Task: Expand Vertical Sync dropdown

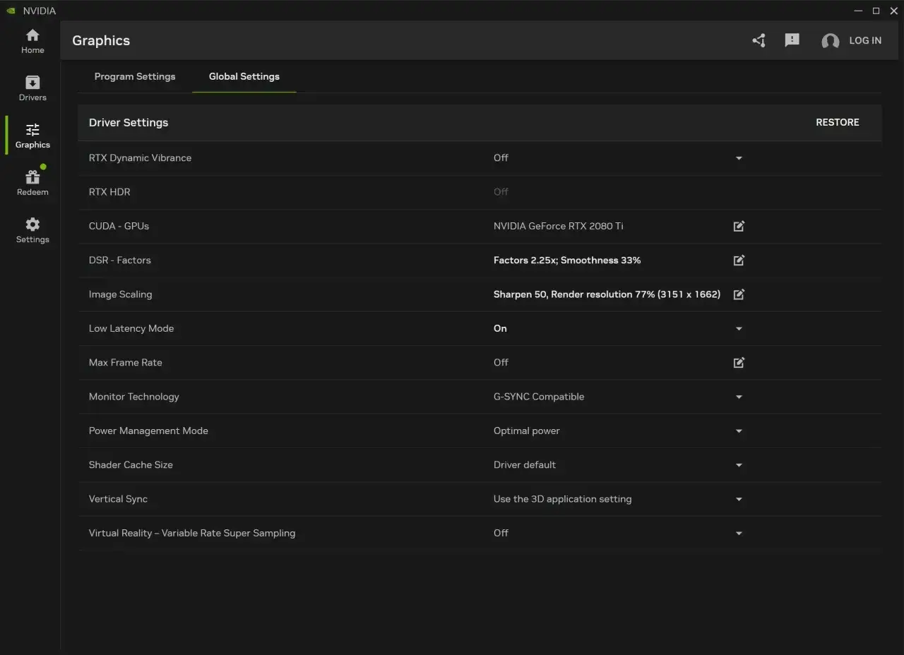Action: (x=739, y=499)
